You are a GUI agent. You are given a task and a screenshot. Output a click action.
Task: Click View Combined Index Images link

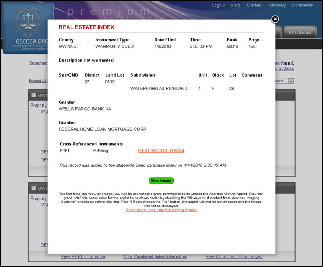(x=233, y=256)
